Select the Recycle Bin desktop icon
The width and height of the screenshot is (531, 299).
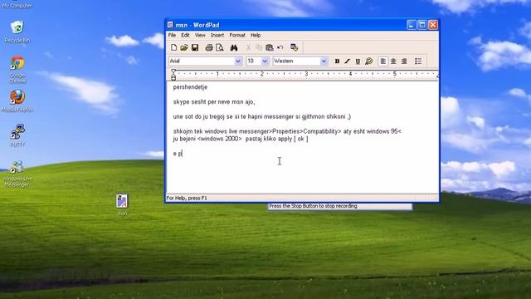[x=17, y=32]
